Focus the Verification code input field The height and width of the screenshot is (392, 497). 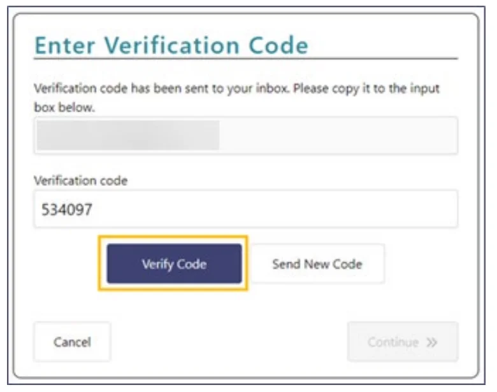245,209
